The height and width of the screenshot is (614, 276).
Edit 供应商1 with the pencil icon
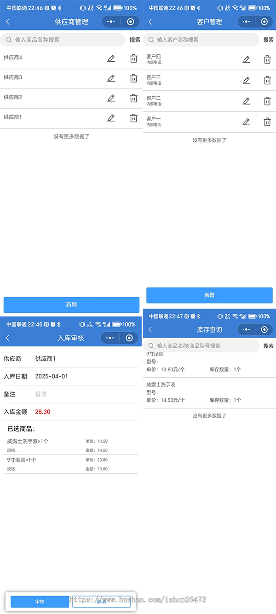pyautogui.click(x=111, y=118)
